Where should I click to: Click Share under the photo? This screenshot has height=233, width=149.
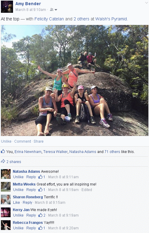39,141
